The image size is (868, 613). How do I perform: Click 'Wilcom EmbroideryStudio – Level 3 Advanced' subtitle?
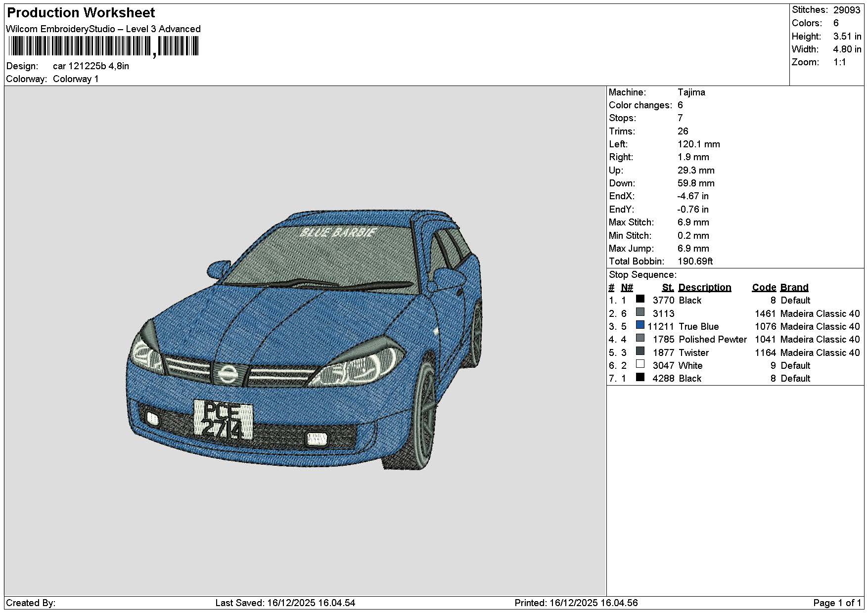click(103, 29)
